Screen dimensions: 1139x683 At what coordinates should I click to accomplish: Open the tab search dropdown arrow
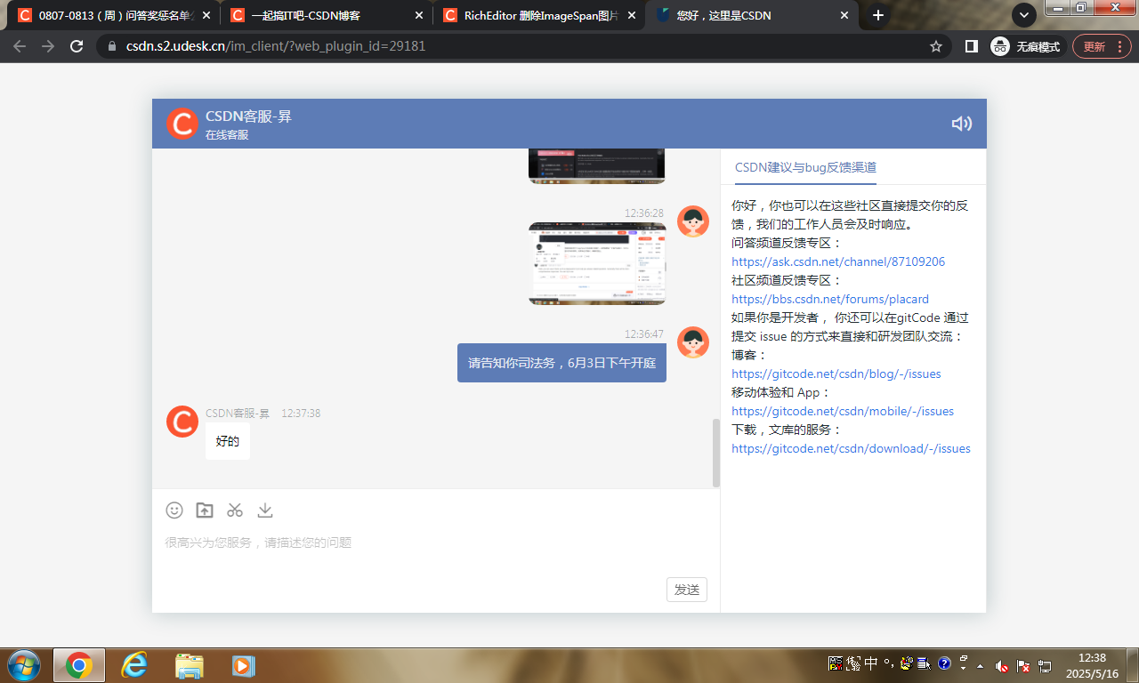click(1024, 15)
